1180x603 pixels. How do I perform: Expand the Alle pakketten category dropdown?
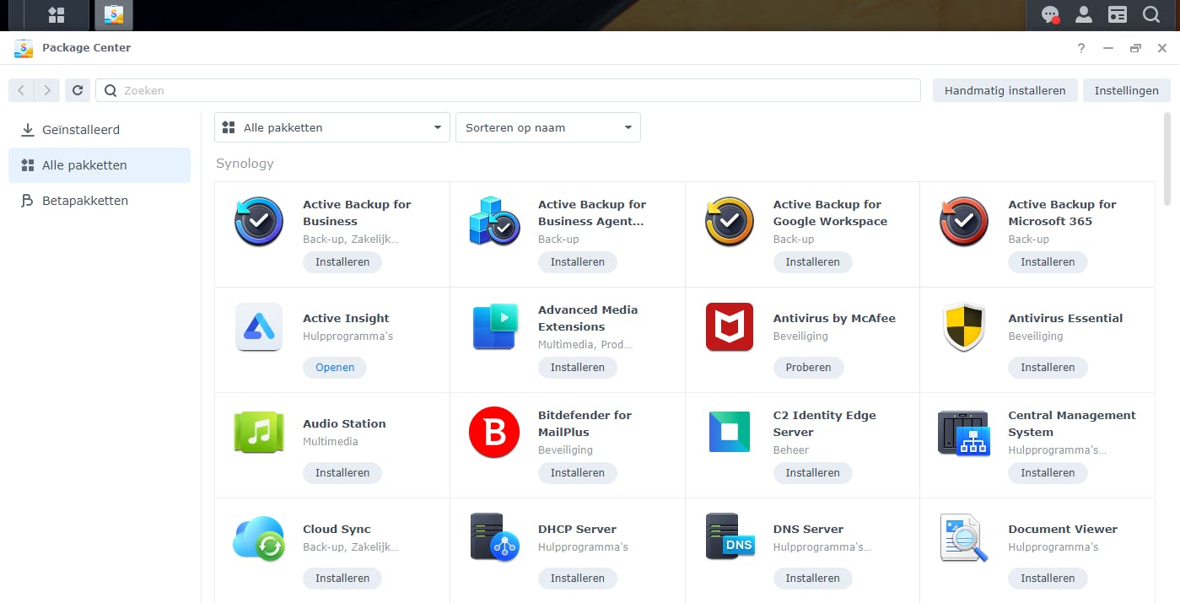coord(332,127)
